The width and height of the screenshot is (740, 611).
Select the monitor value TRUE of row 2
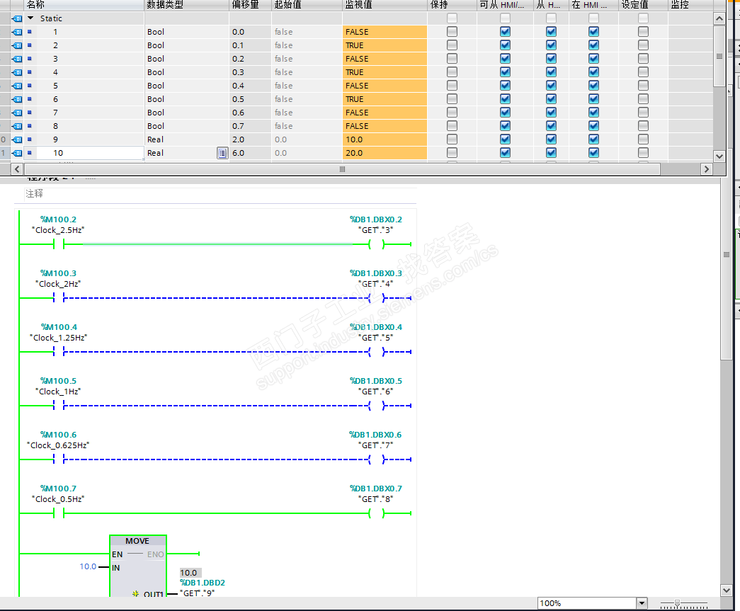(385, 45)
